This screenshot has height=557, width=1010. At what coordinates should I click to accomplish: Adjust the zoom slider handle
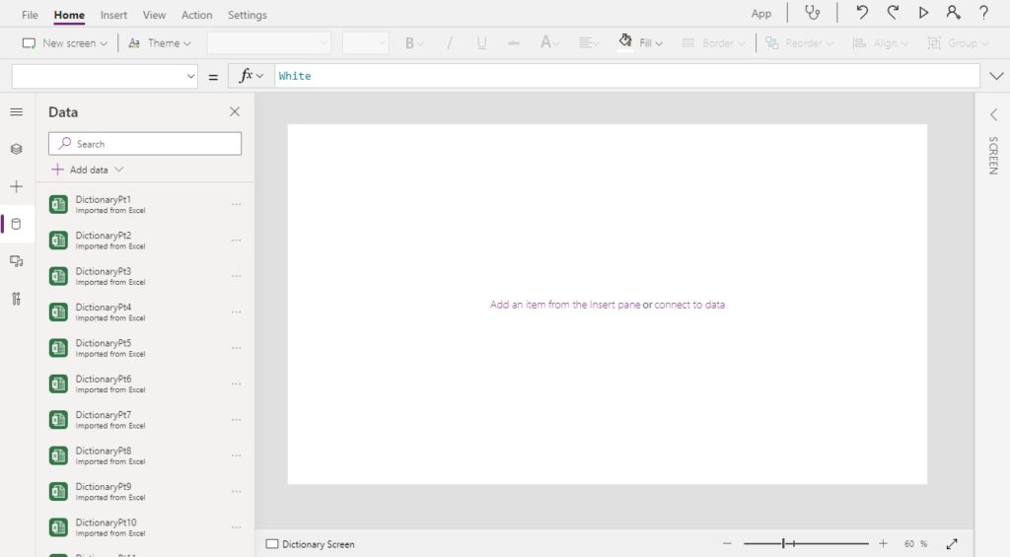pyautogui.click(x=784, y=544)
